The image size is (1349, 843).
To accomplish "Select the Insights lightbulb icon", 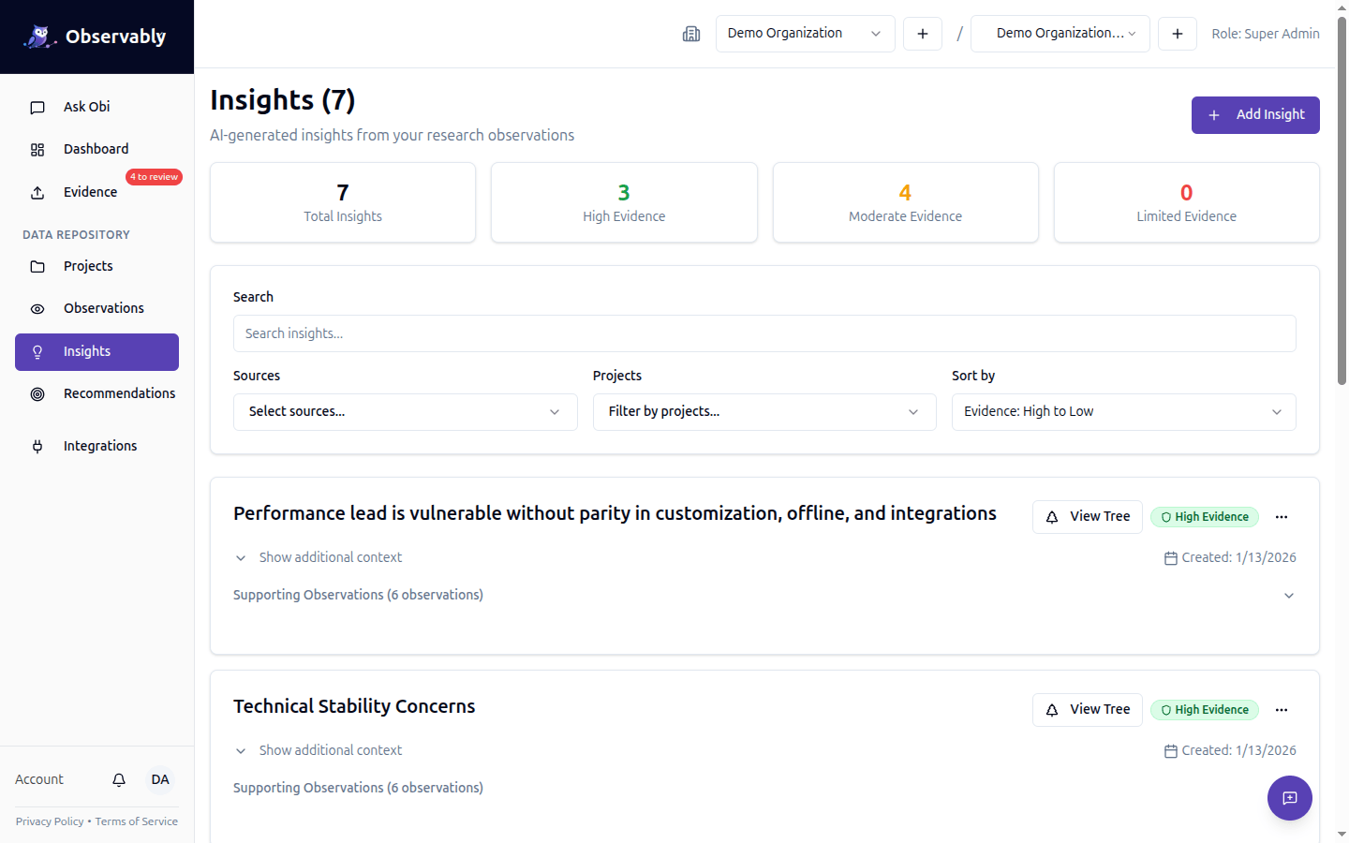I will [37, 351].
